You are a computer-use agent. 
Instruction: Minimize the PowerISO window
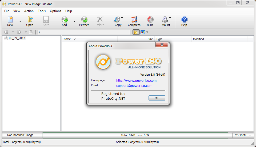230,3
